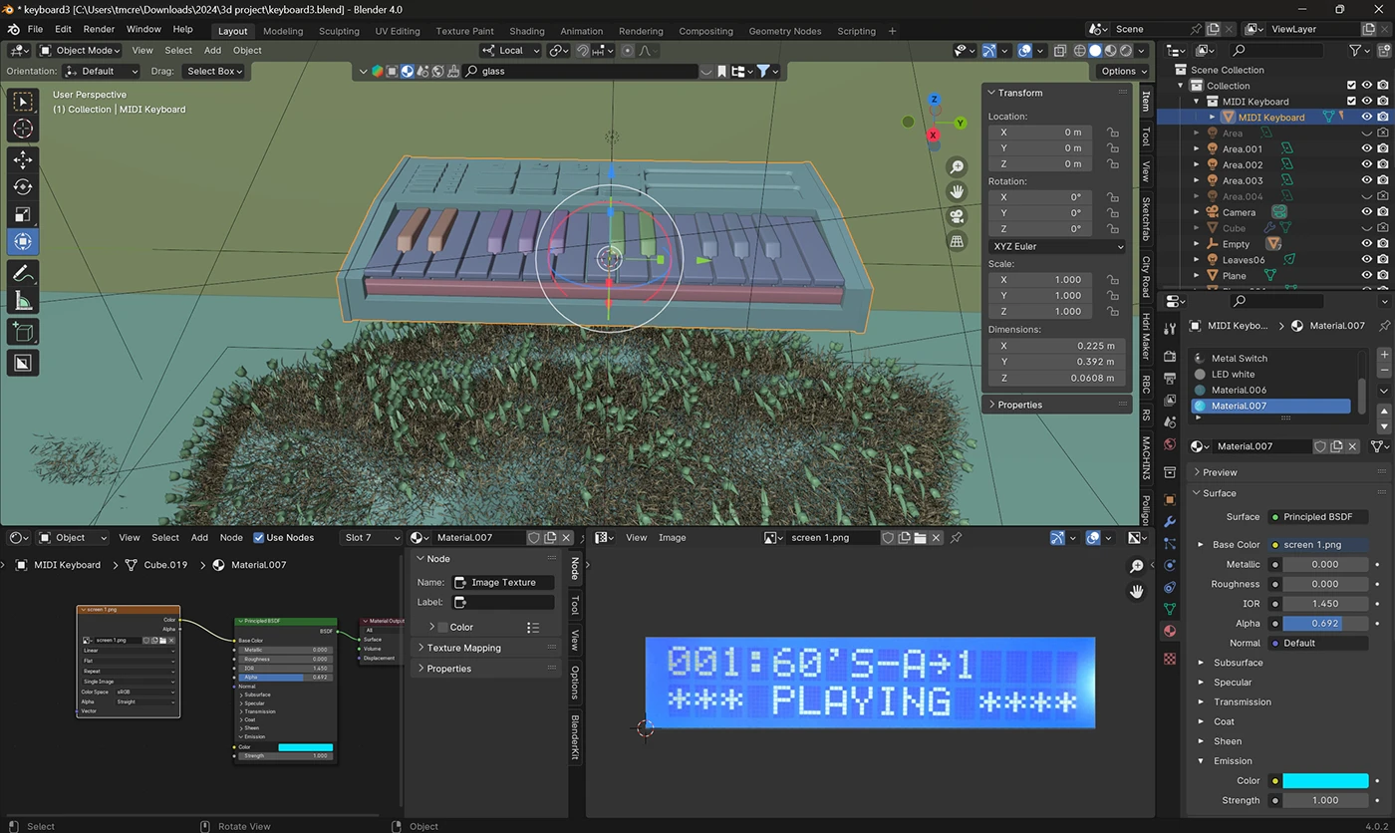Switch to the Shading workspace tab
The height and width of the screenshot is (833, 1395).
click(527, 31)
